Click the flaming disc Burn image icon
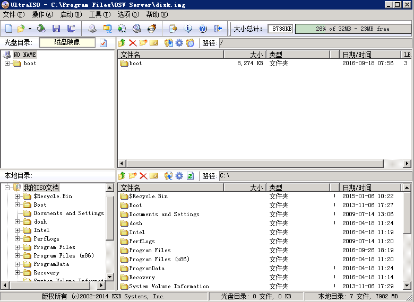Image resolution: width=414 pixels, height=302 pixels. pos(152,29)
